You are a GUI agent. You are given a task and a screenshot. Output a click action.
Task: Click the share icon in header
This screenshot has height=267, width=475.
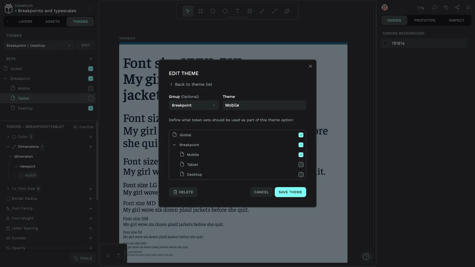click(x=457, y=8)
